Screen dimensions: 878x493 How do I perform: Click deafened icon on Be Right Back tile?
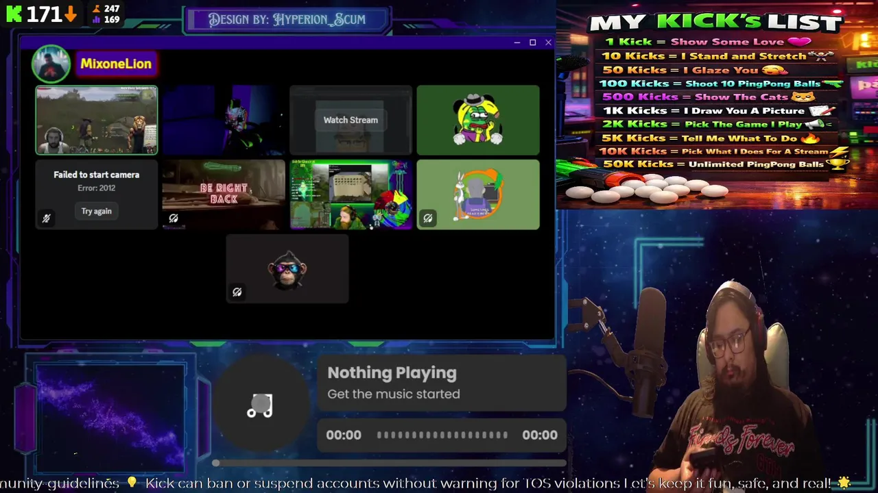click(174, 218)
